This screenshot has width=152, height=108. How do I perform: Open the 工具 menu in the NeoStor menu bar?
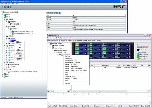13,4
